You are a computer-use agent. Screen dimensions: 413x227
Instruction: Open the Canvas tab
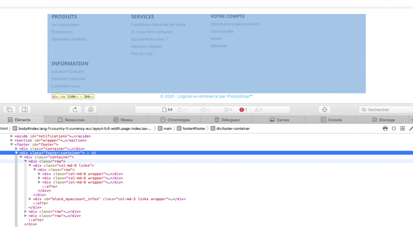click(279, 120)
